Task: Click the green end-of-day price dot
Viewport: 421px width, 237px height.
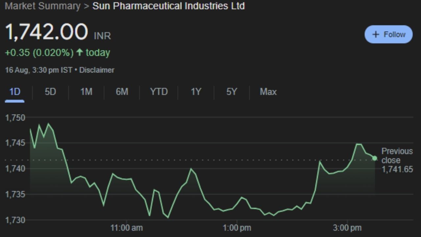Action: point(375,158)
